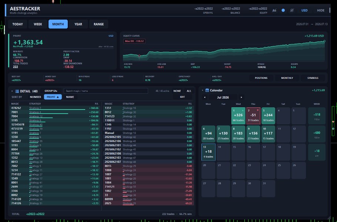Open the RANGE period tab
This screenshot has width=337, height=222.
tap(99, 24)
